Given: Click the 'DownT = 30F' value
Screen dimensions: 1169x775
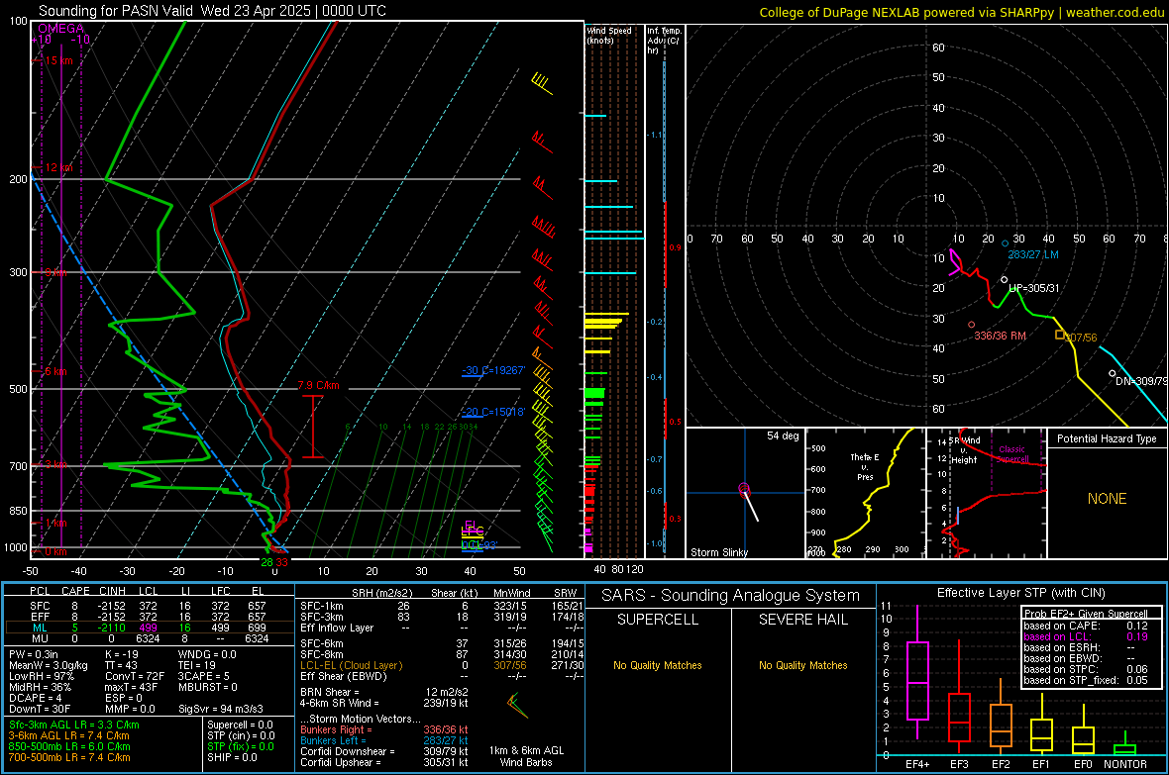Looking at the screenshot, I should pos(40,709).
